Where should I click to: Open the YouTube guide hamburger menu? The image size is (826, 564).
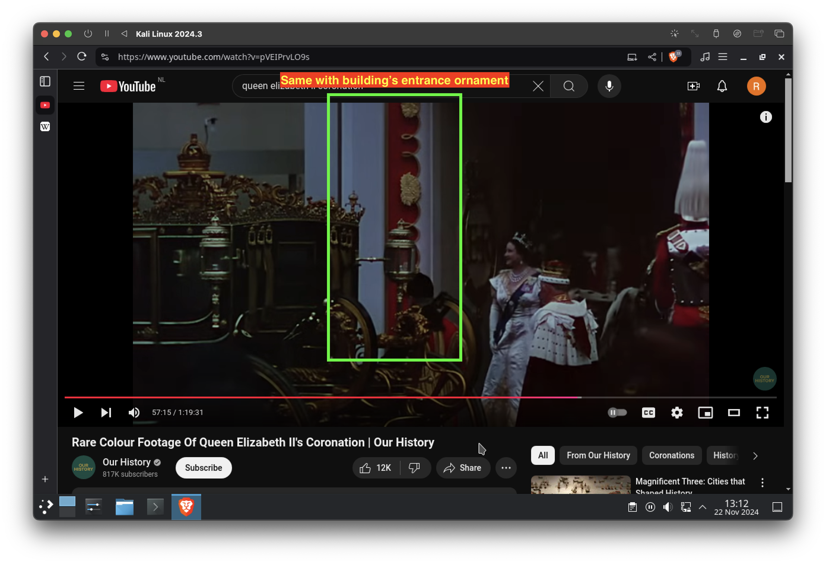click(79, 86)
